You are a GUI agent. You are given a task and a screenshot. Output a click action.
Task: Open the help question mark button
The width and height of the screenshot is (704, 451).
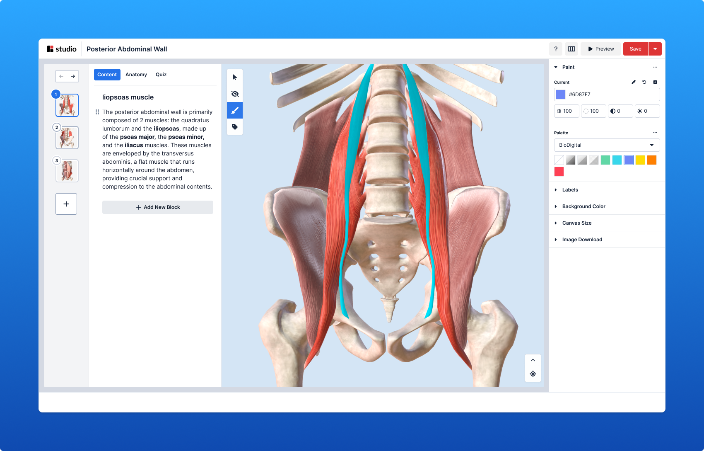click(556, 49)
